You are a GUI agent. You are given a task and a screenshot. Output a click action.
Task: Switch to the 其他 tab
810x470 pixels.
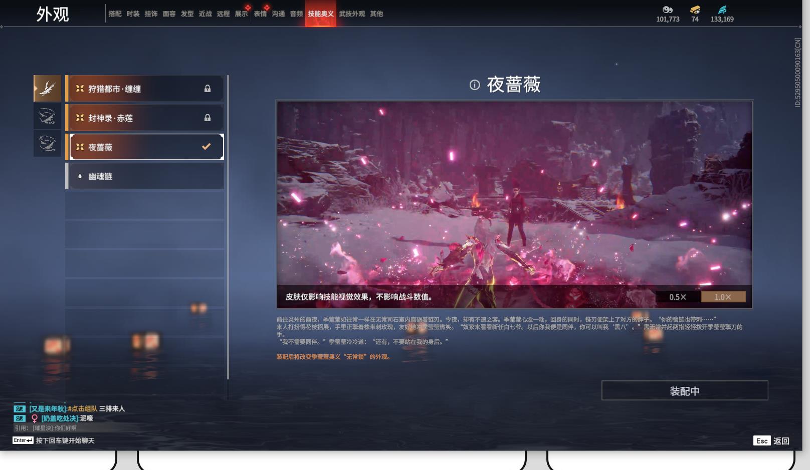pos(376,14)
